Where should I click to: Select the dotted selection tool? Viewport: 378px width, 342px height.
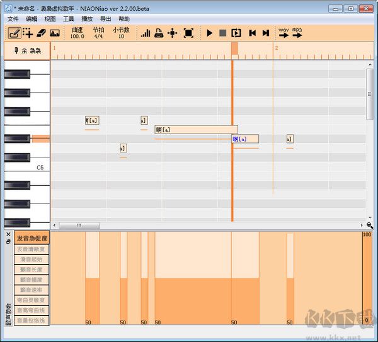pos(28,33)
